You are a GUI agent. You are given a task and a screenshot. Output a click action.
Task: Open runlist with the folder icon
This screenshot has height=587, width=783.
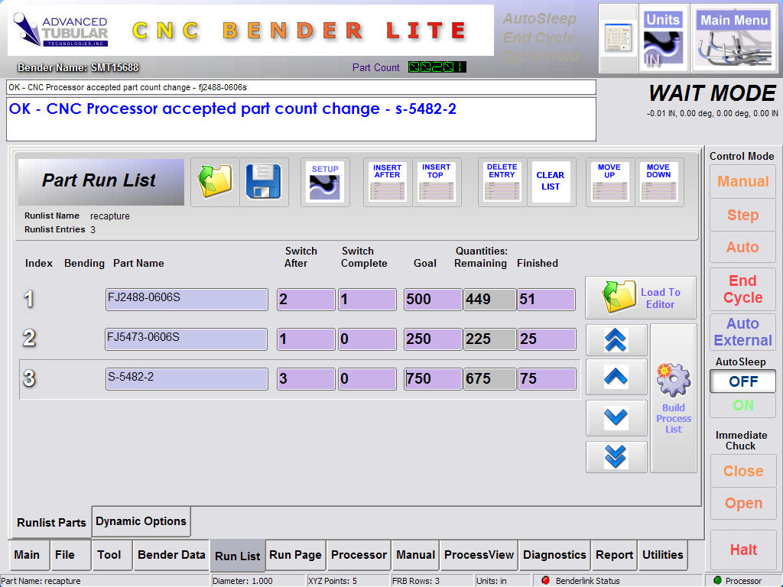point(215,182)
